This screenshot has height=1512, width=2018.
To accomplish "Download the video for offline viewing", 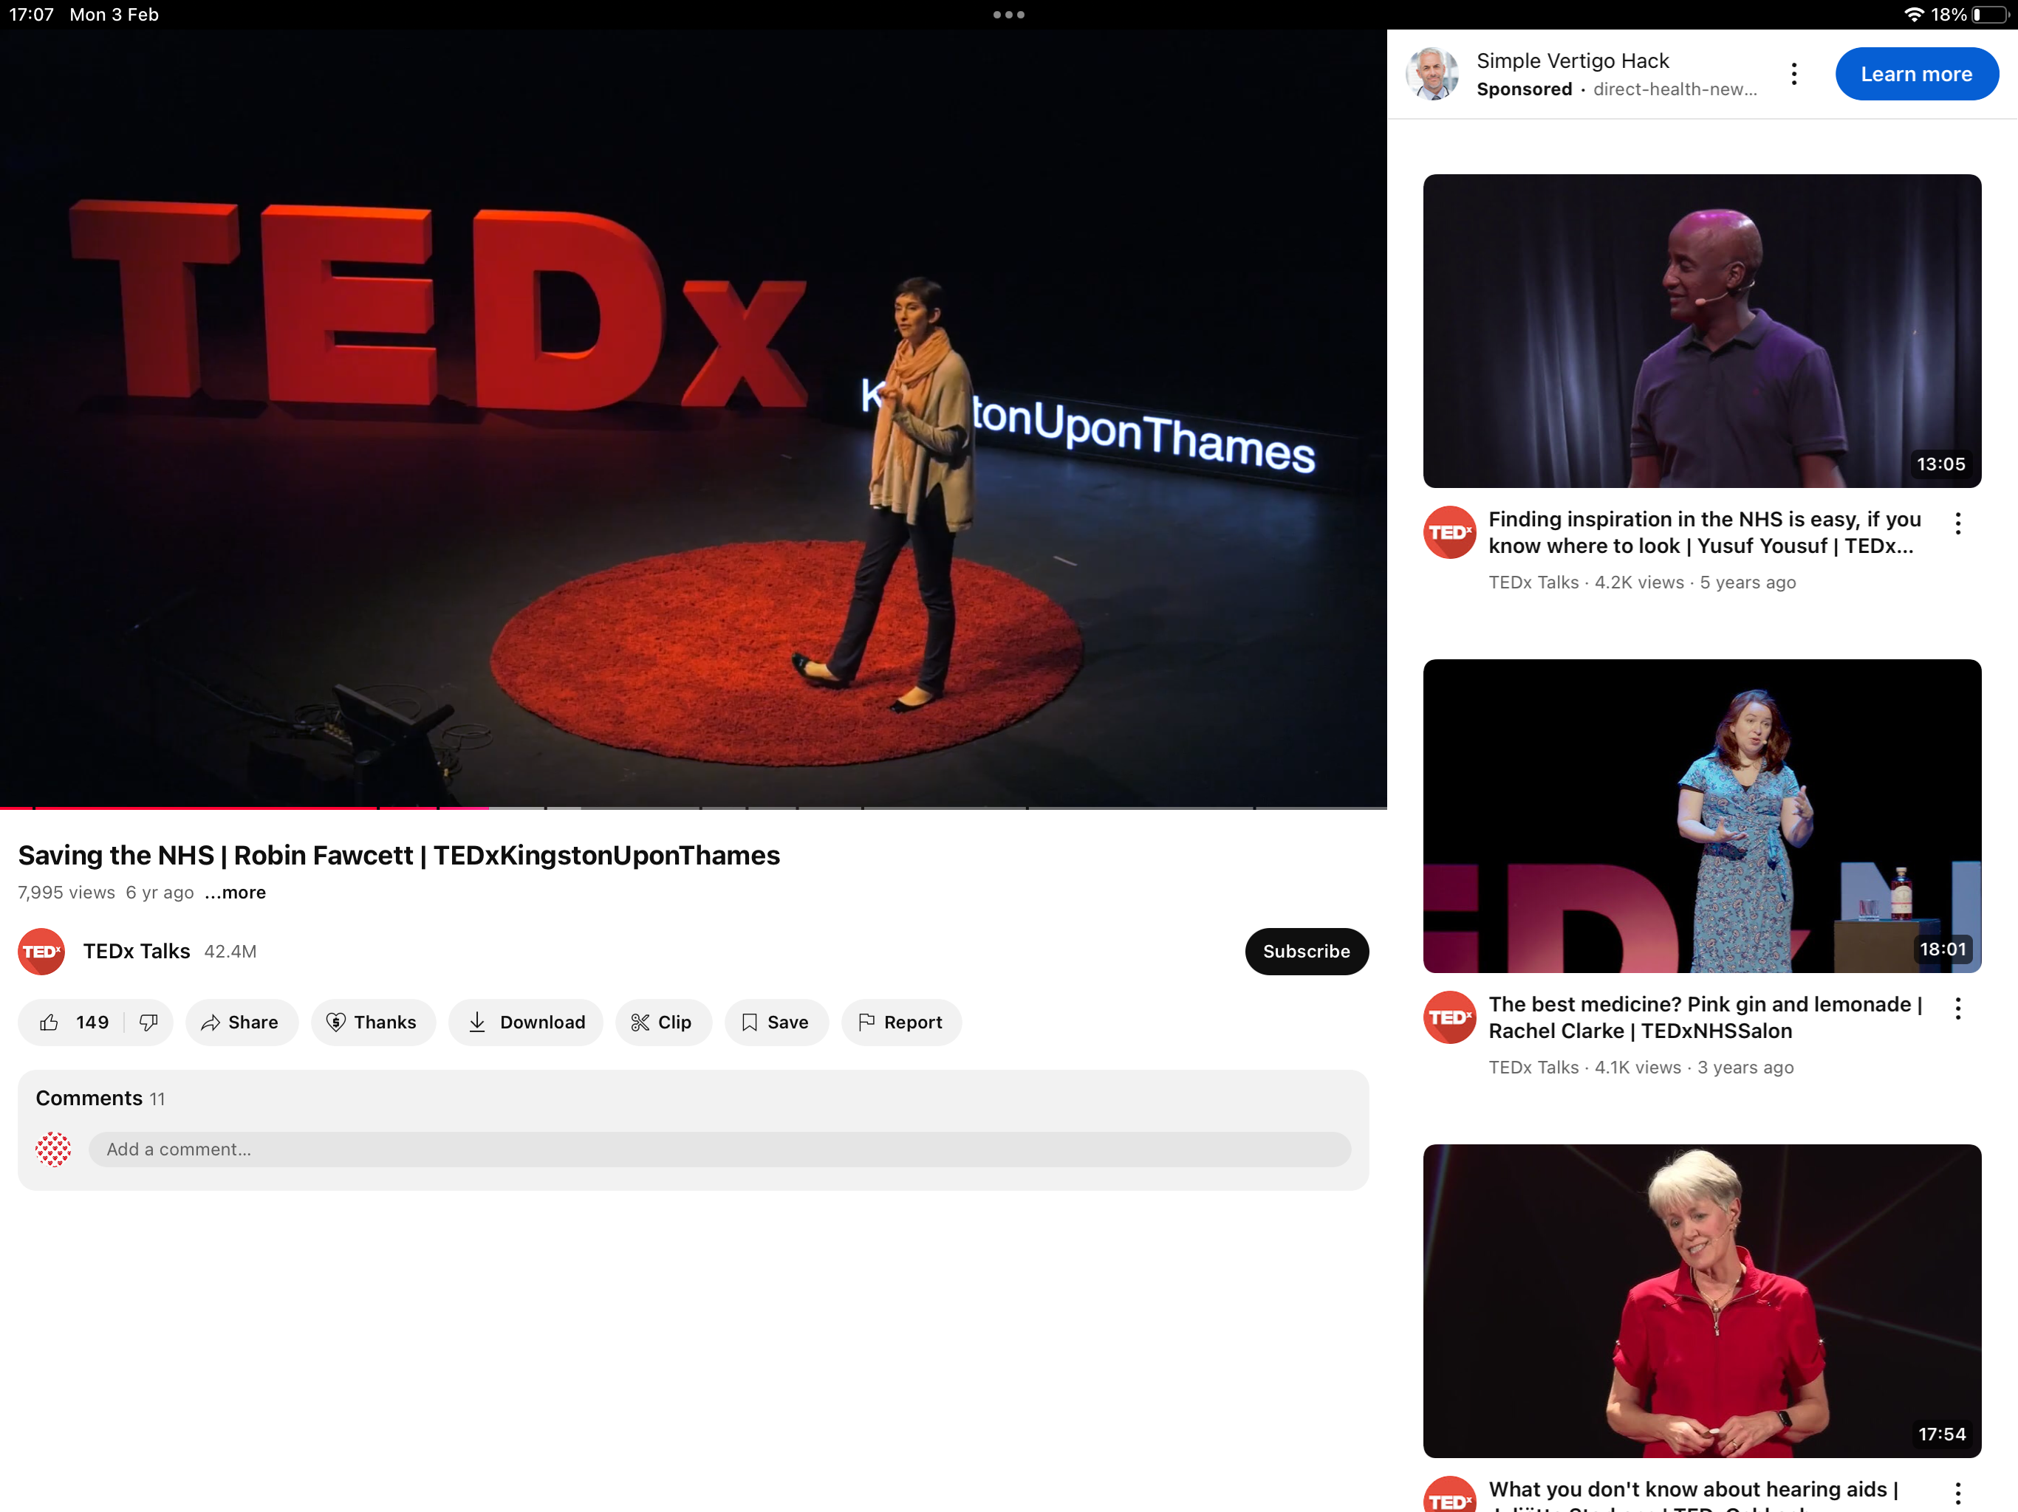I will point(525,1023).
